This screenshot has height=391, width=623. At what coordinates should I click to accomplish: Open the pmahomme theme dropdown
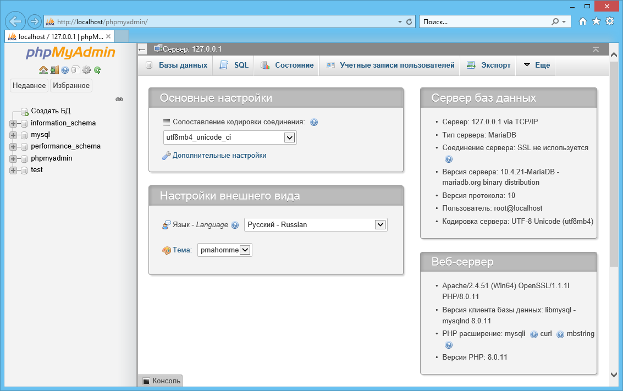[224, 250]
